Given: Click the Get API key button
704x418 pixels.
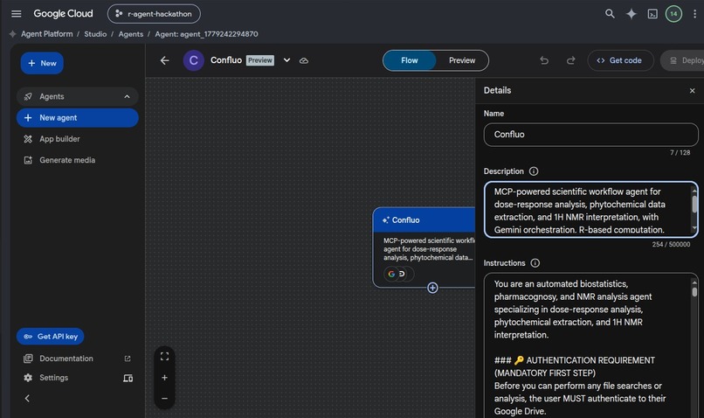Looking at the screenshot, I should pos(51,336).
